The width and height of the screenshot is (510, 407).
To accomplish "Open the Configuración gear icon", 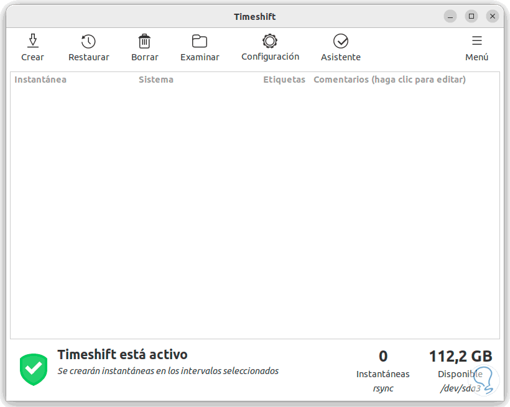I will coord(270,41).
